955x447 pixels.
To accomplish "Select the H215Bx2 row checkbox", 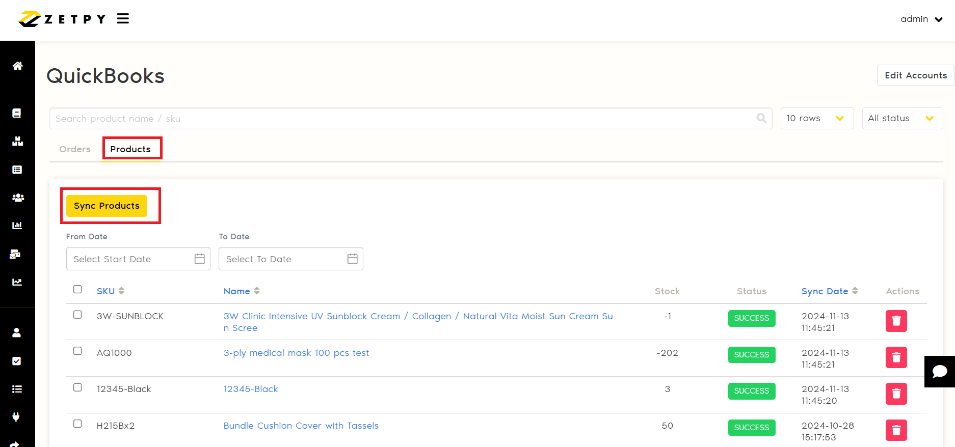I will [77, 424].
